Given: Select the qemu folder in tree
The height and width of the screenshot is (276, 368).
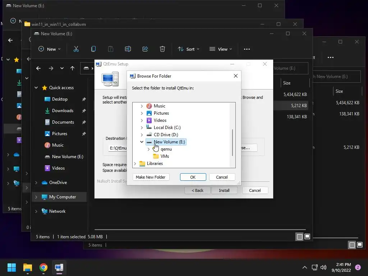Looking at the screenshot, I should pyautogui.click(x=166, y=149).
